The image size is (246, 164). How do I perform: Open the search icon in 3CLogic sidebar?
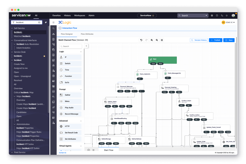53,28
